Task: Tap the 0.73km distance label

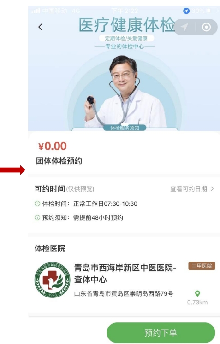Action: point(197,302)
